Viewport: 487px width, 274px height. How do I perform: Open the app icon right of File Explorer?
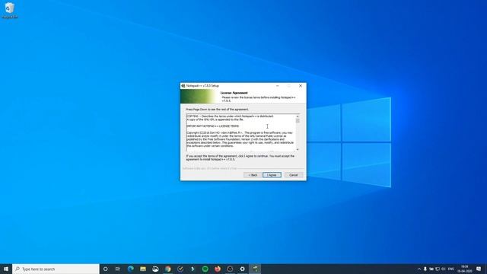pos(155,269)
